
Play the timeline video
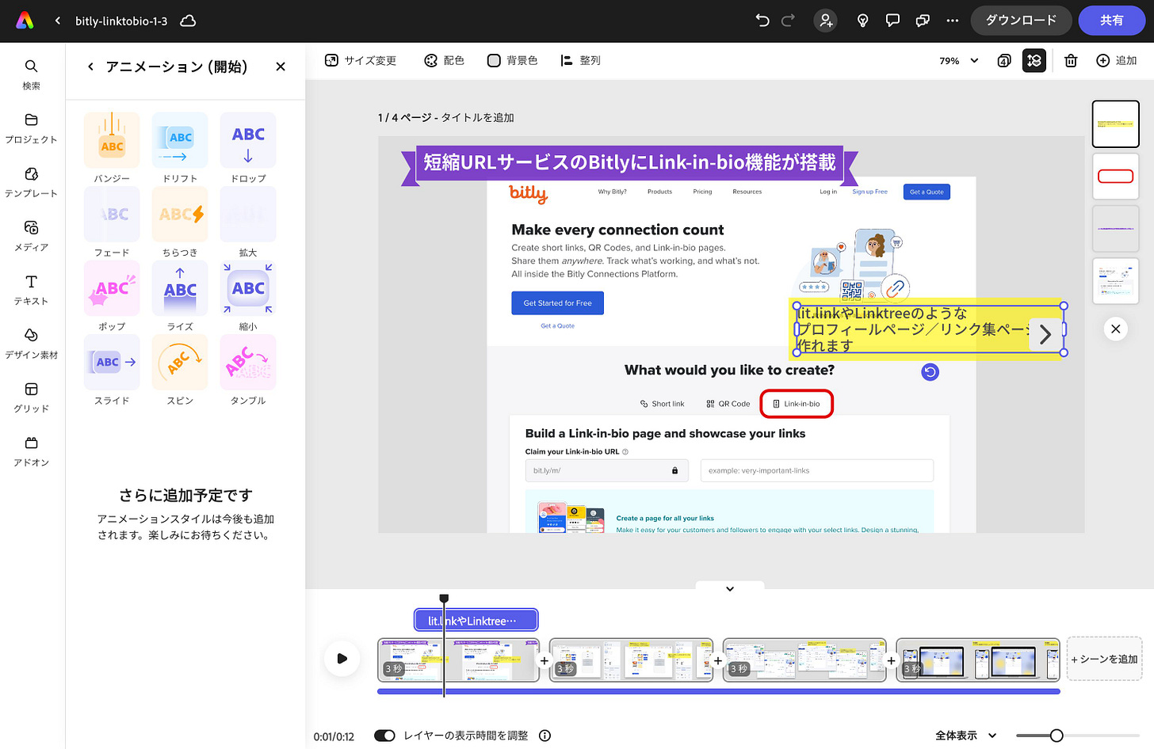(x=342, y=658)
